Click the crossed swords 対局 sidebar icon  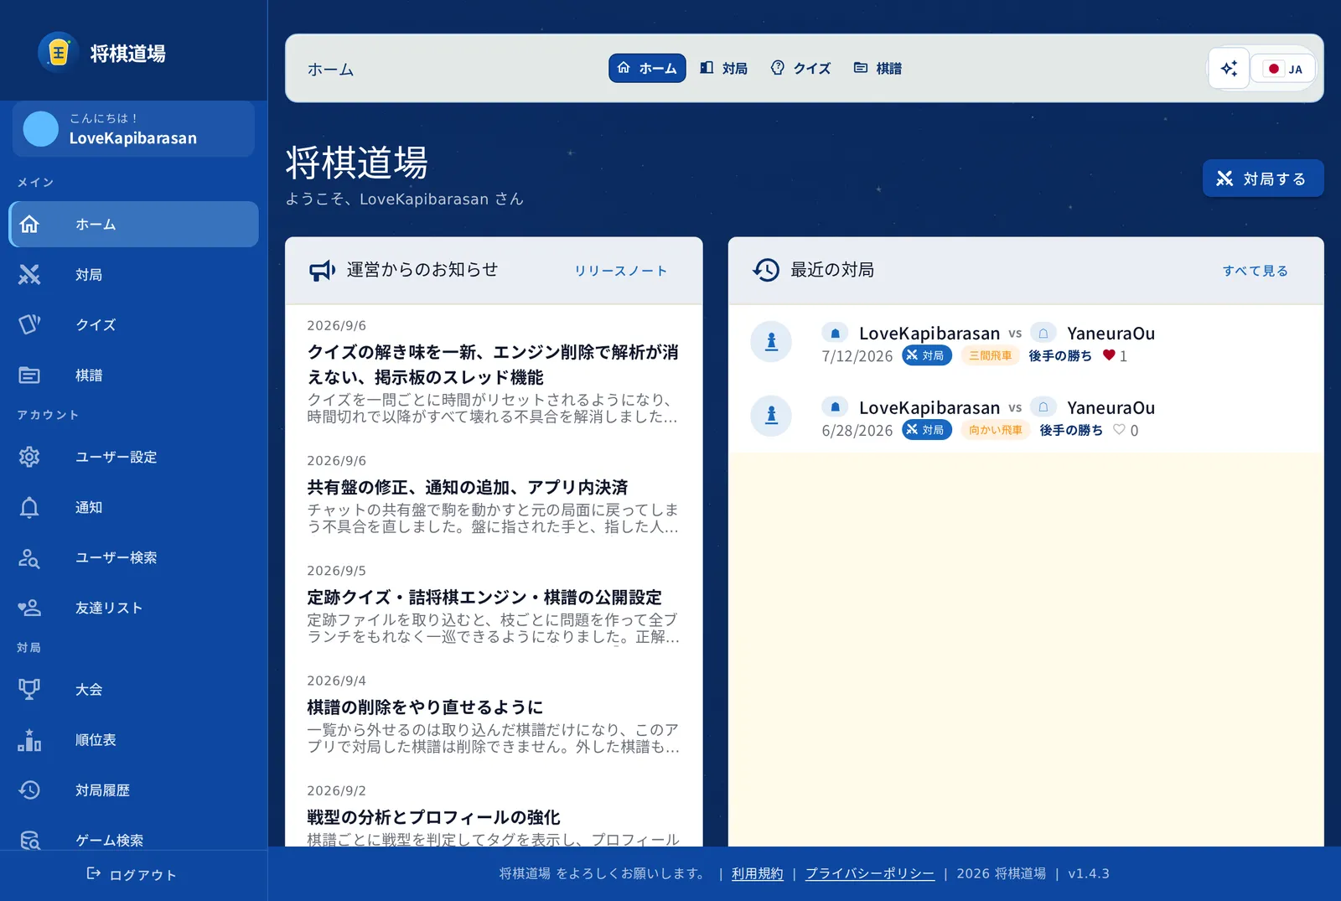(x=29, y=274)
